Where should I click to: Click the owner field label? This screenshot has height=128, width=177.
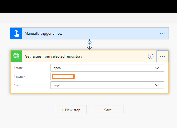(20, 77)
